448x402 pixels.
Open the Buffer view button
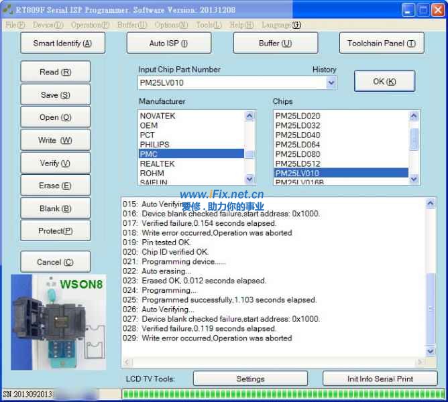click(275, 44)
